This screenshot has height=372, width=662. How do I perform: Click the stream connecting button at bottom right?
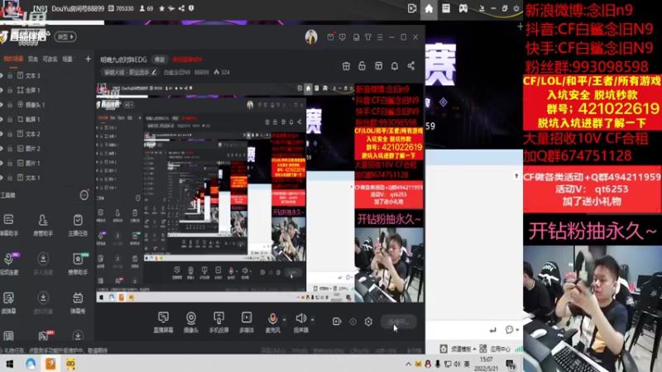pos(399,322)
